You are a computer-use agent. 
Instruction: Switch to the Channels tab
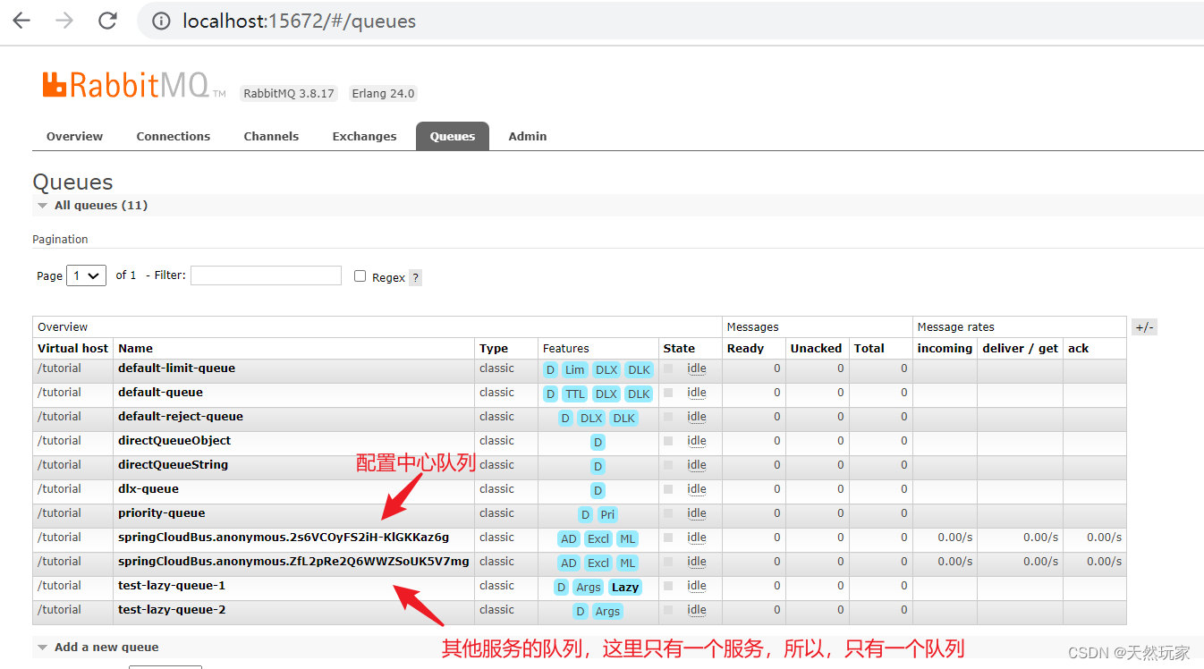[271, 136]
